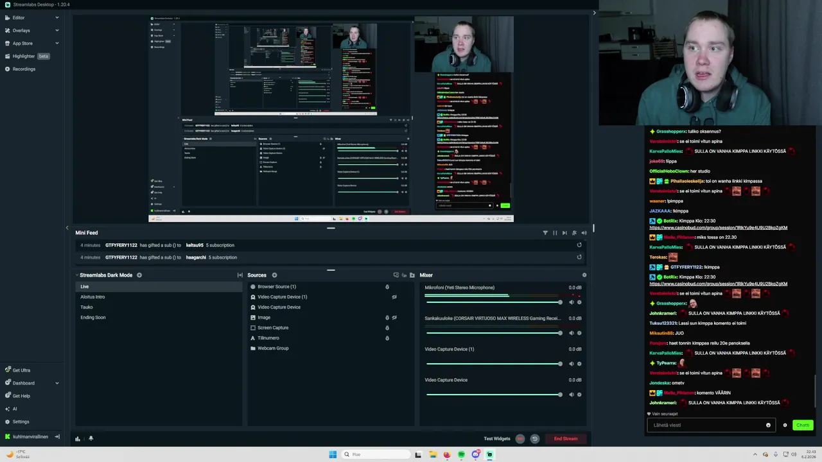Click the green Chatti send button
Image resolution: width=822 pixels, height=462 pixels.
click(x=803, y=425)
